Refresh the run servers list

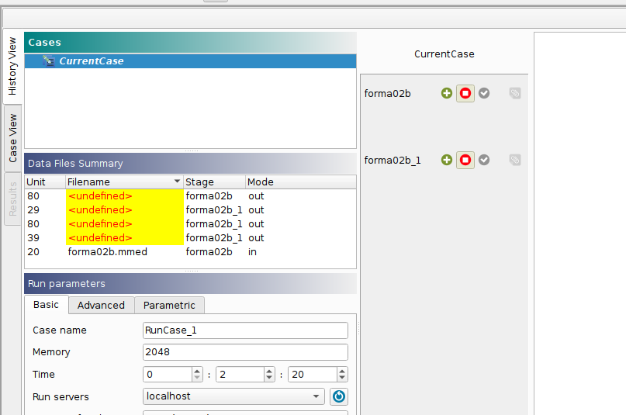339,396
